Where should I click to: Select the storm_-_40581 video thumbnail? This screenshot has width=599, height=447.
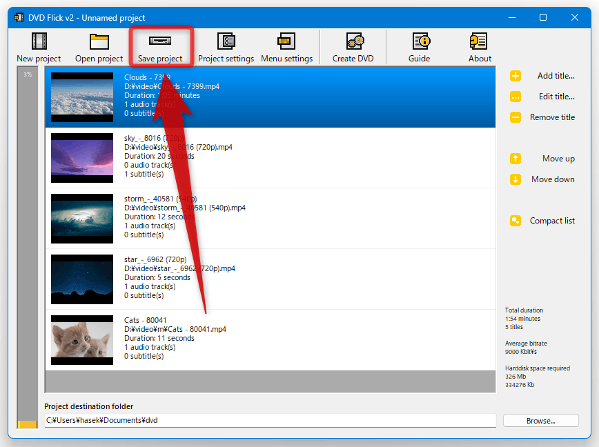(x=82, y=219)
